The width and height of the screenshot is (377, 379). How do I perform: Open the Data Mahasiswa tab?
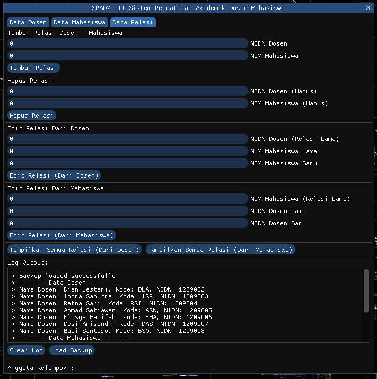pos(80,22)
